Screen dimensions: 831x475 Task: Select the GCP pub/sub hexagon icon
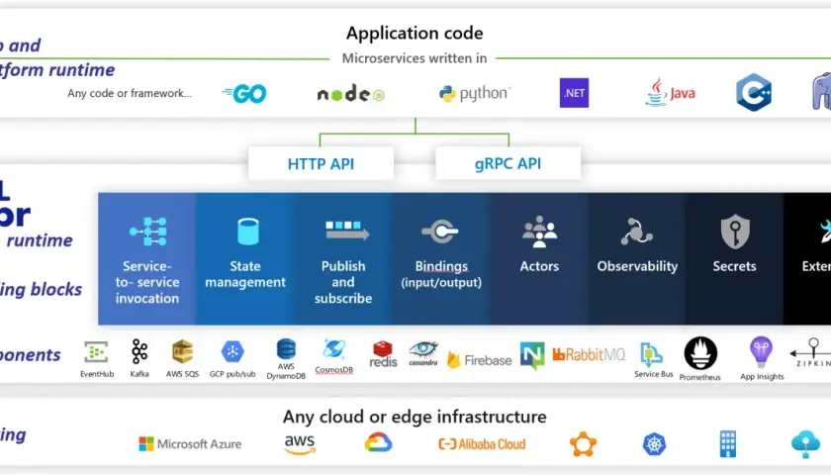(x=232, y=351)
